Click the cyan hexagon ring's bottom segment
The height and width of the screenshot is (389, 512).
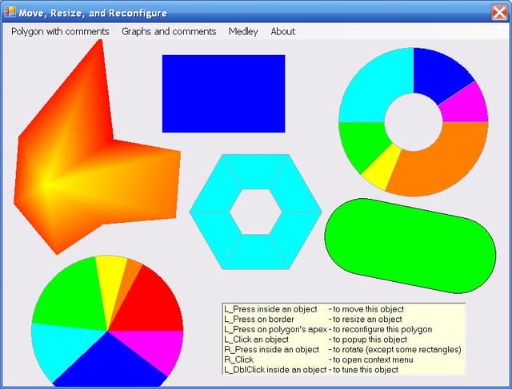[256, 252]
